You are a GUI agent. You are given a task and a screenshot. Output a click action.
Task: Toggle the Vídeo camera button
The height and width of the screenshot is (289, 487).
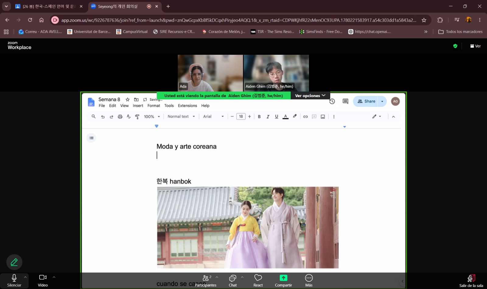(43, 280)
